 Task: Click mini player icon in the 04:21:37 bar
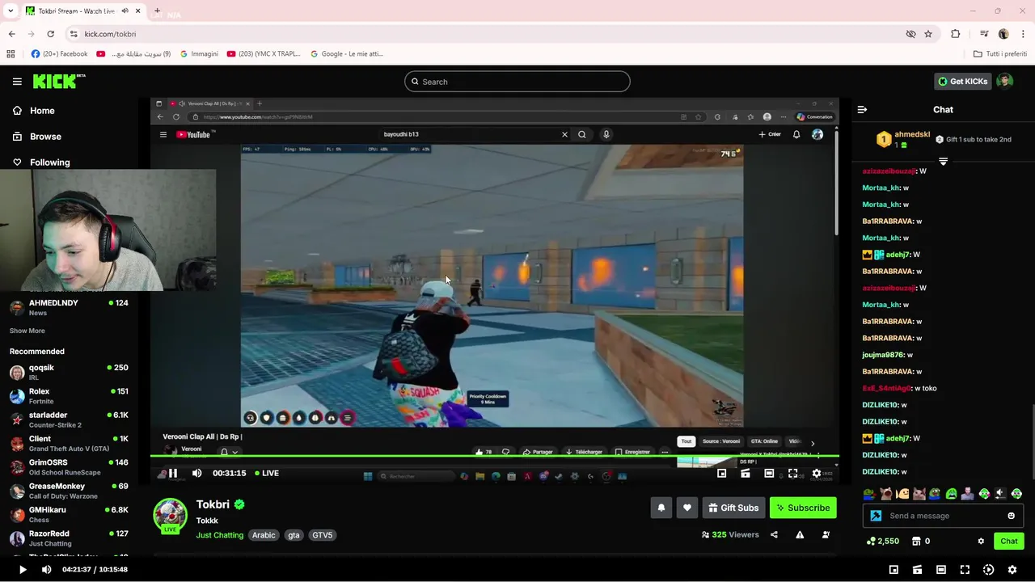[x=893, y=569]
